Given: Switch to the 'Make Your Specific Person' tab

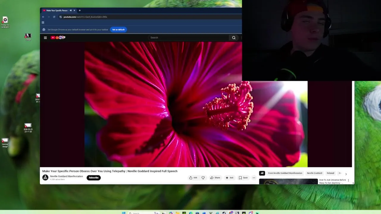Looking at the screenshot, I should coord(59,10).
